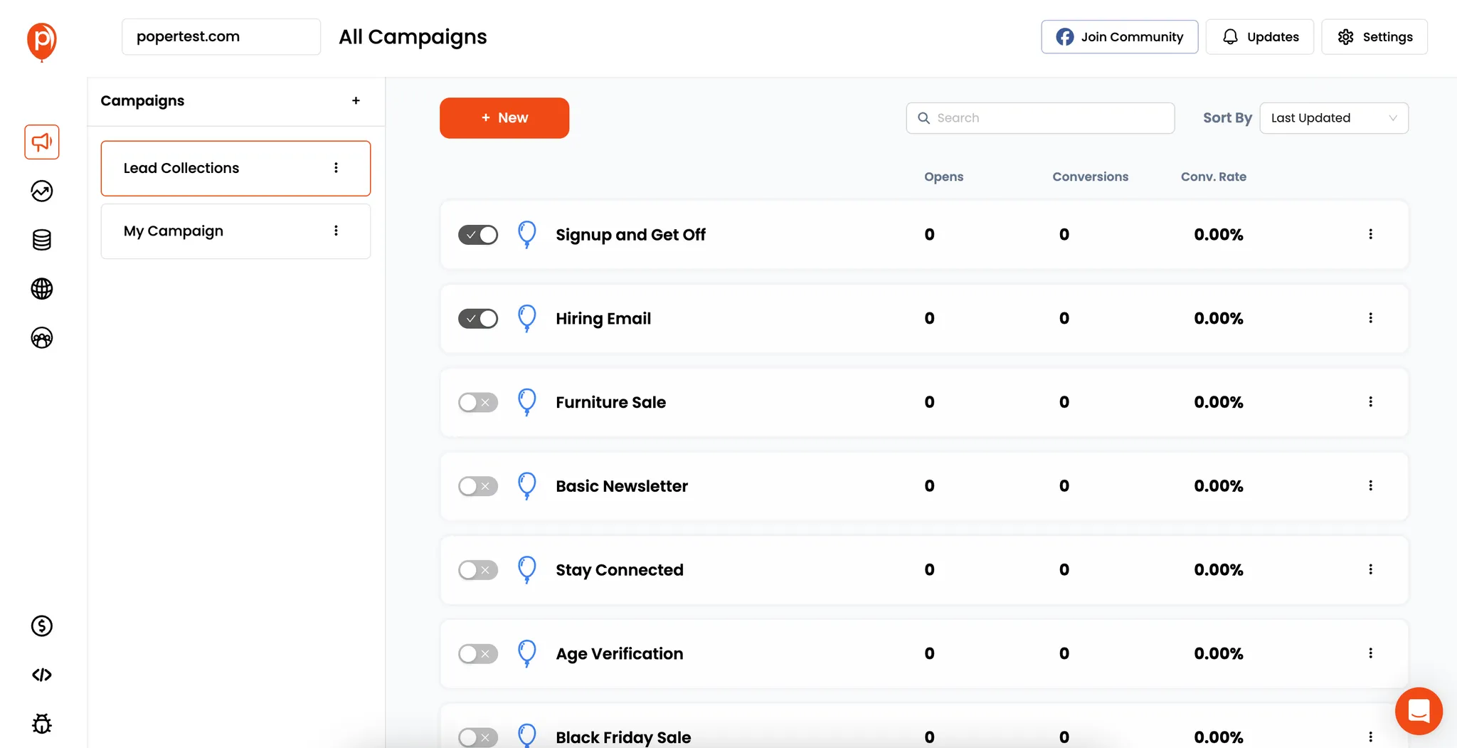Screen dimensions: 1457x748
Task: Open the live chat bubble at bottom right
Action: pos(1418,711)
